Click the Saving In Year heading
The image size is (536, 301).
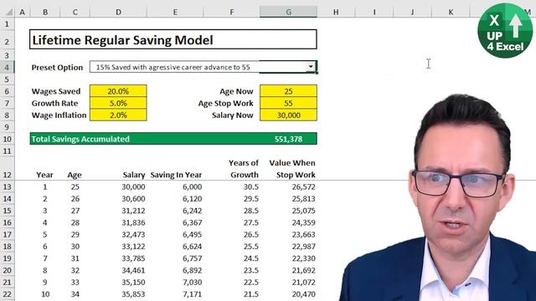pyautogui.click(x=176, y=175)
